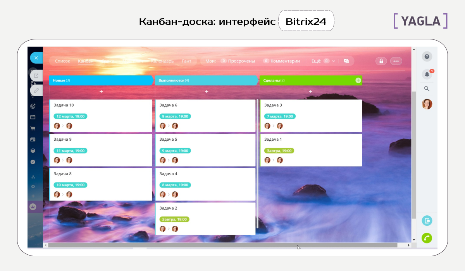The width and height of the screenshot is (465, 271).
Task: Open the window-shaped sites icon in sidebar
Action: pos(33,117)
